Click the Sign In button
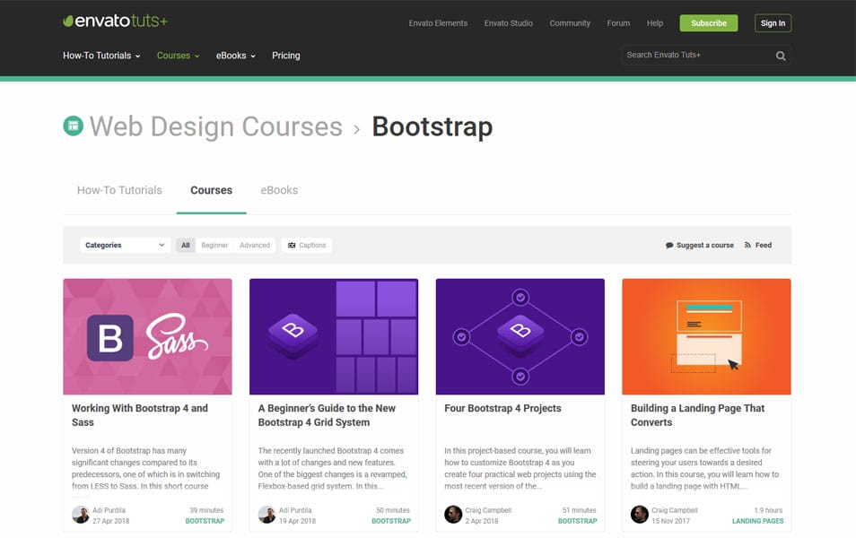The image size is (856, 538). (x=773, y=23)
